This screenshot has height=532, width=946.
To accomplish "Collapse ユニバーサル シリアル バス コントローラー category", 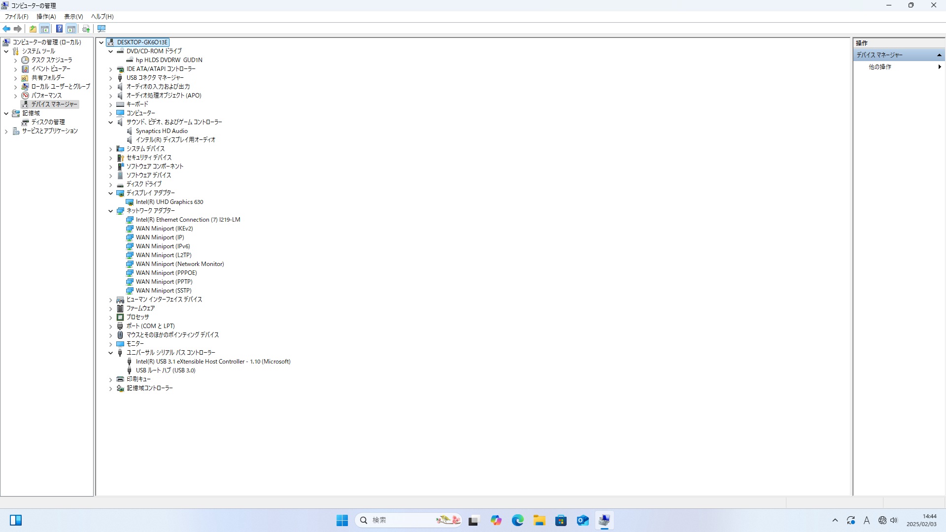I will [x=111, y=353].
